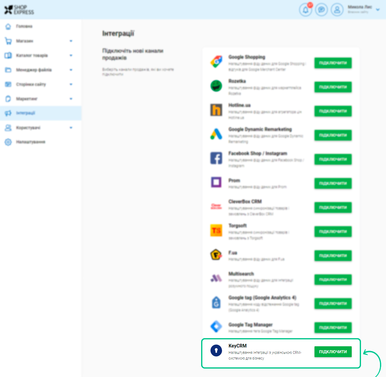Click the Rozetka green smiley logo
The width and height of the screenshot is (386, 377).
pos(216,86)
